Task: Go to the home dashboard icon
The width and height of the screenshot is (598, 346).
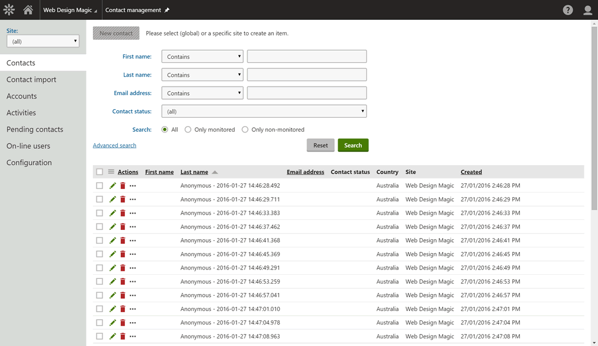Action: tap(28, 10)
